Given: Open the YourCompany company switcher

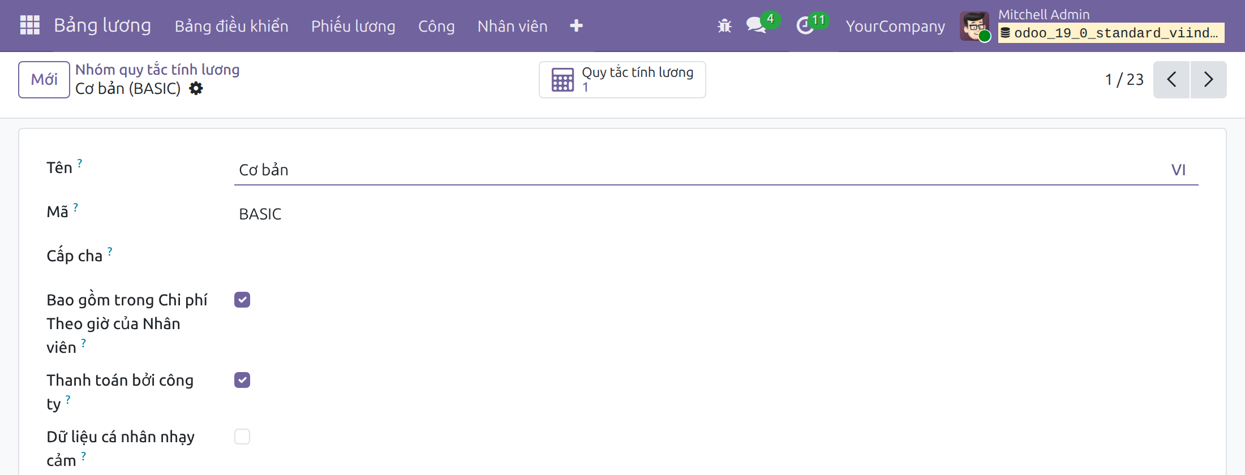Looking at the screenshot, I should [x=895, y=26].
